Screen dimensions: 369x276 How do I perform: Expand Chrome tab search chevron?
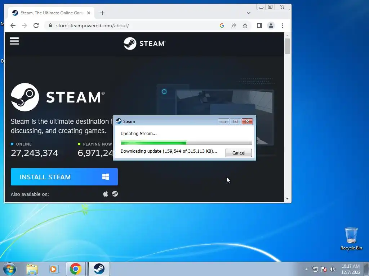249,13
